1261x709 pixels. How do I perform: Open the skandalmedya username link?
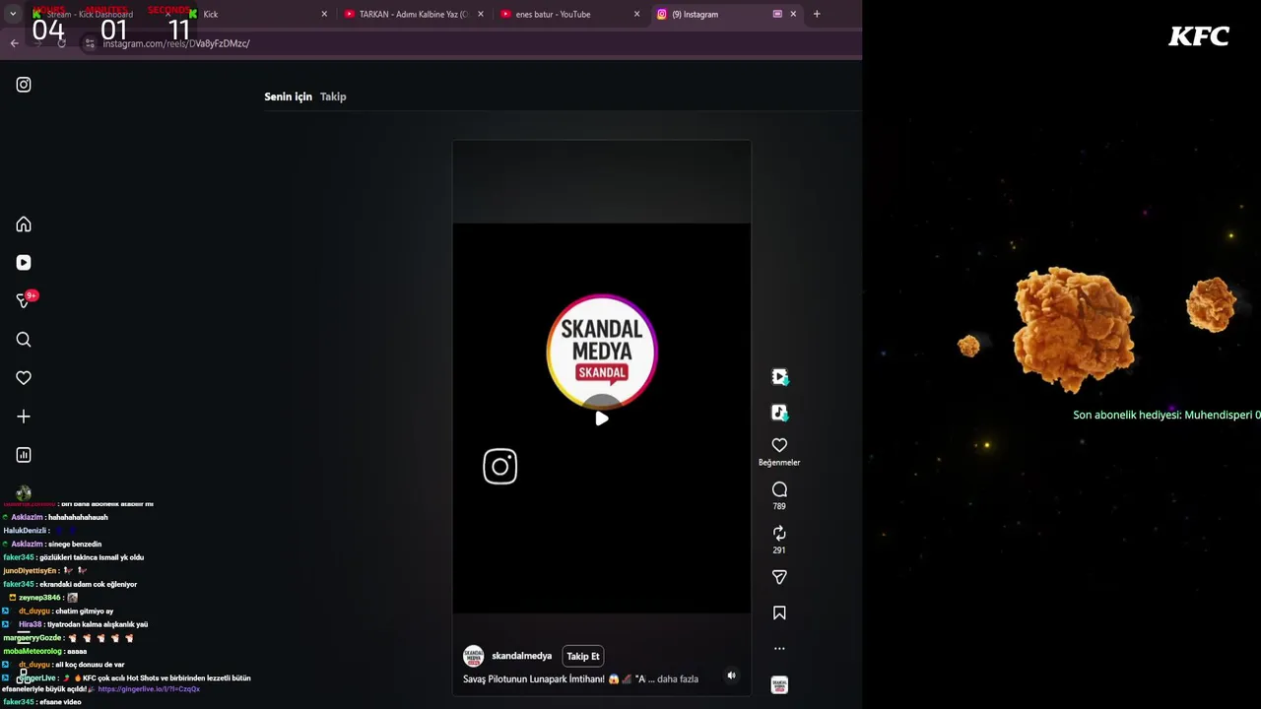tap(521, 656)
